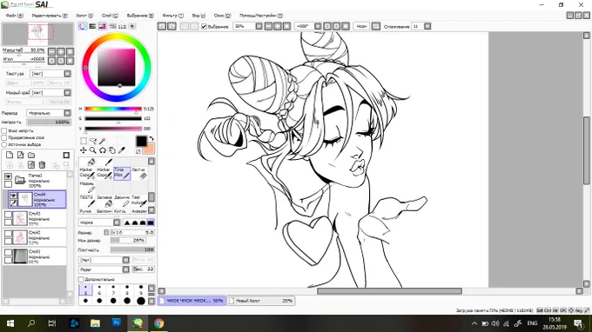Open the Окно menu

point(222,16)
